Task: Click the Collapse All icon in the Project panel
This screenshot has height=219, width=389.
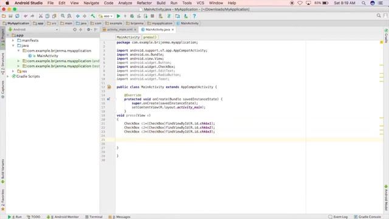Action: [x=81, y=30]
